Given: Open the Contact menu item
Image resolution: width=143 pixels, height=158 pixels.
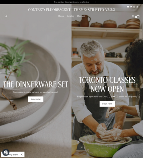Looking at the screenshot, I should [x=81, y=16].
